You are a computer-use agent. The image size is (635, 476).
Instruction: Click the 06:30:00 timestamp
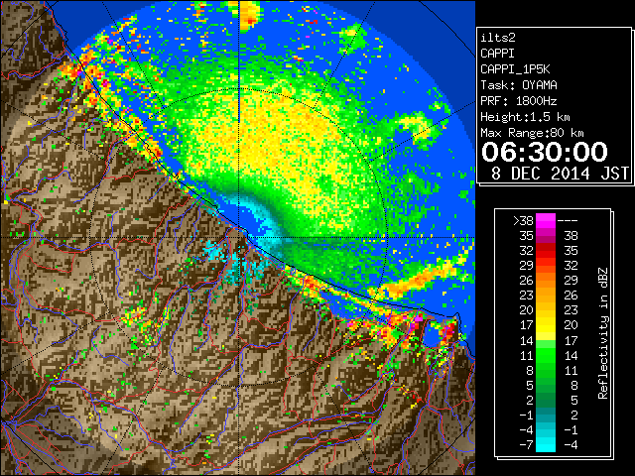545,152
